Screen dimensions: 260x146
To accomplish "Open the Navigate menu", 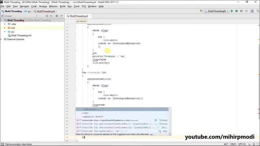I will [24, 6].
